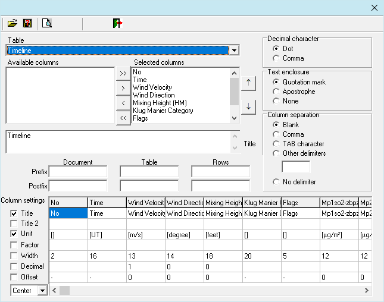
Task: Move selected column down with arrow button
Action: [249, 107]
